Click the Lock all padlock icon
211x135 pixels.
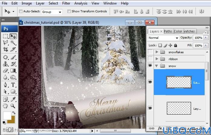[175, 45]
